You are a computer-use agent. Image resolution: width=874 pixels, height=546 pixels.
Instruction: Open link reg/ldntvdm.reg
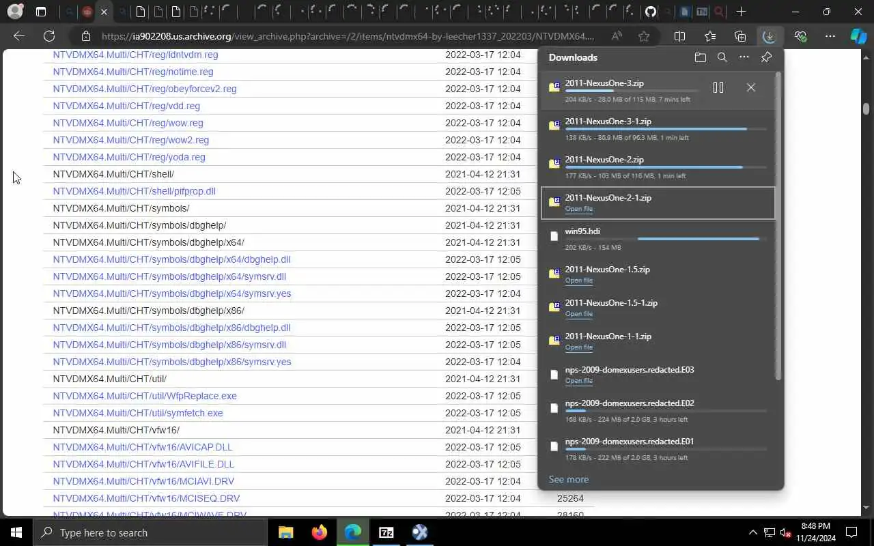point(135,55)
